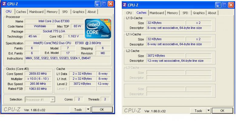
Task: Click the L1 D-Cache 'x 2' field
Action: 198,23
